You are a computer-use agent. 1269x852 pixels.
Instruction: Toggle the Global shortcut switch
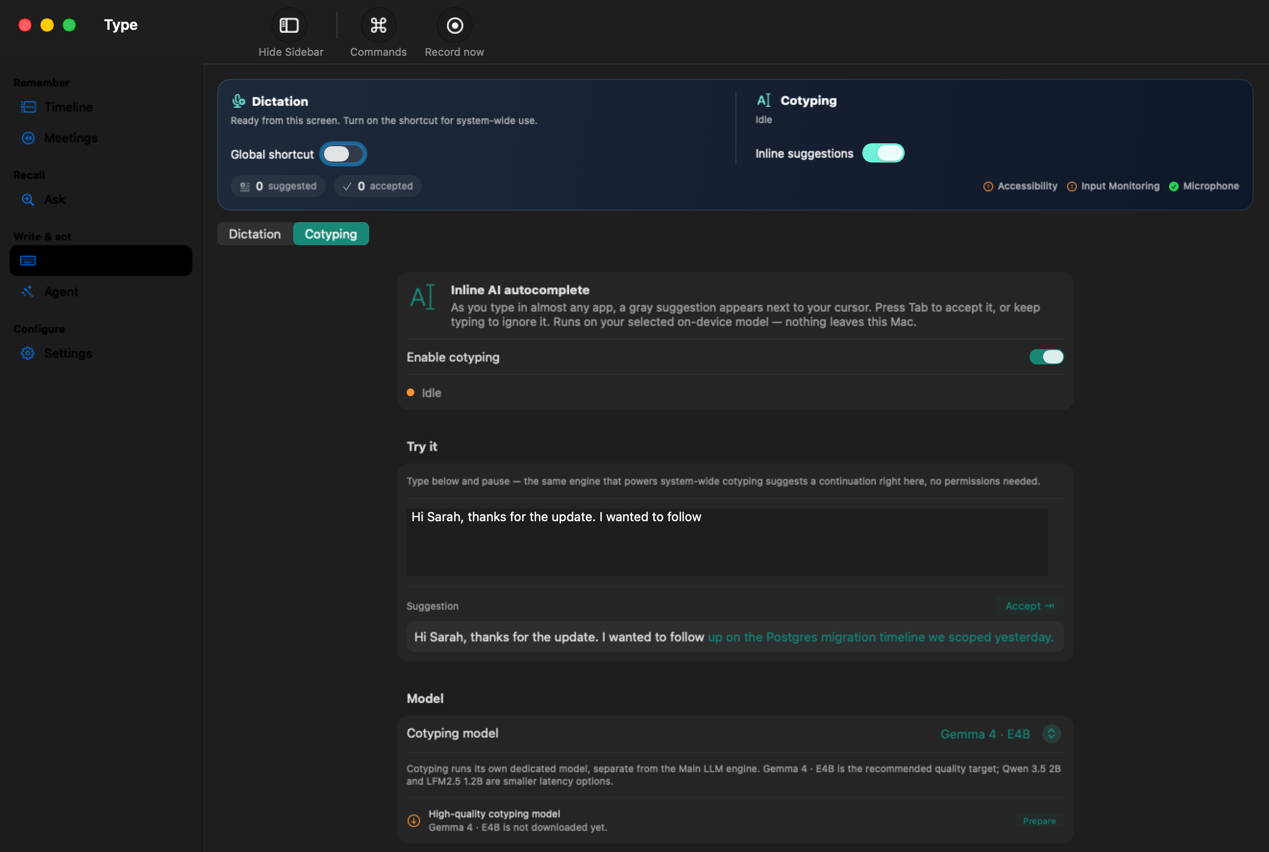(x=343, y=154)
